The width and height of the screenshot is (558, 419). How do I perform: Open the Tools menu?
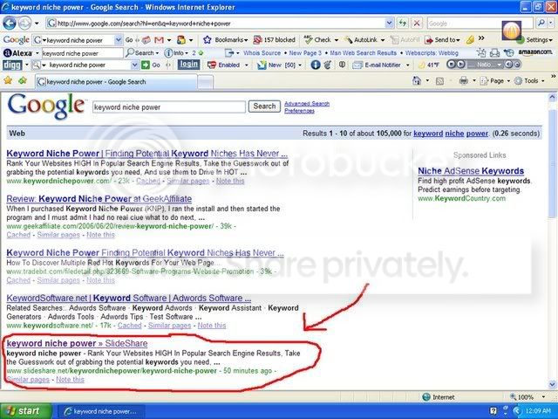pos(529,81)
